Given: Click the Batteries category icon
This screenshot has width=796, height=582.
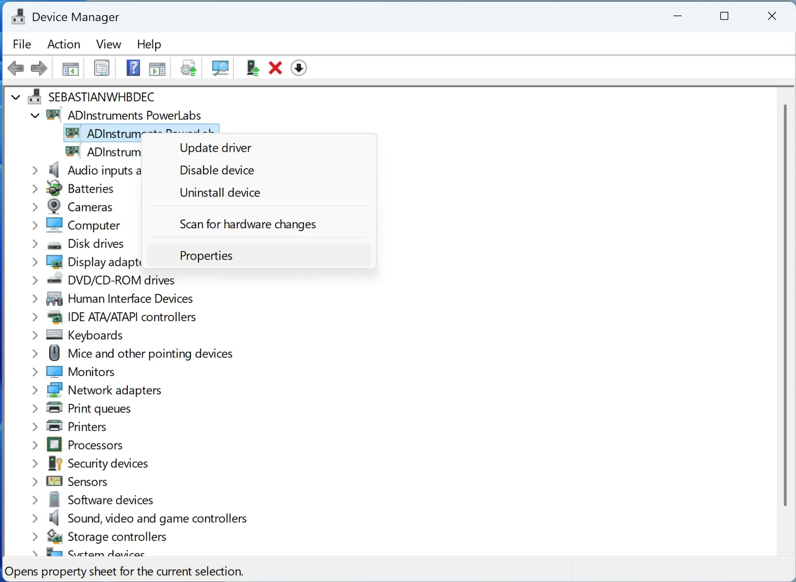Looking at the screenshot, I should (x=54, y=188).
